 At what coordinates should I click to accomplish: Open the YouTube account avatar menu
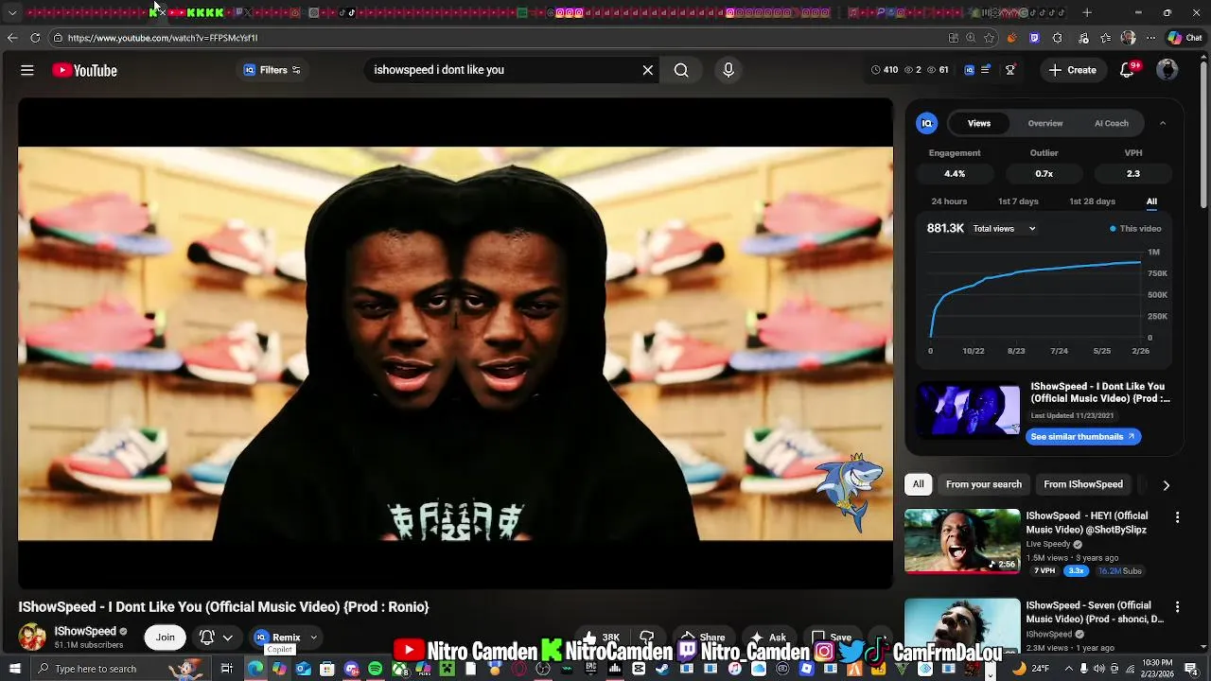(x=1167, y=70)
